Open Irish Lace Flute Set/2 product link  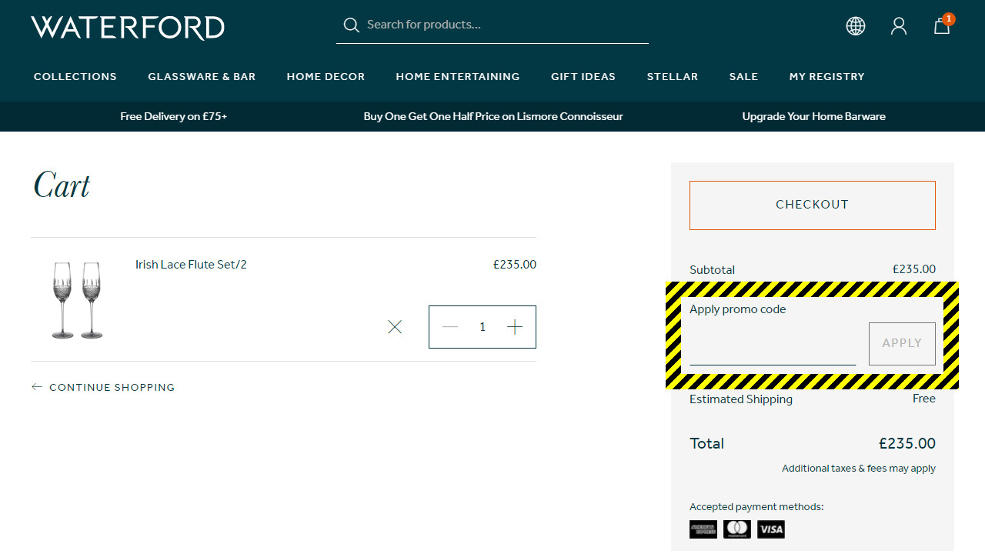(x=191, y=265)
